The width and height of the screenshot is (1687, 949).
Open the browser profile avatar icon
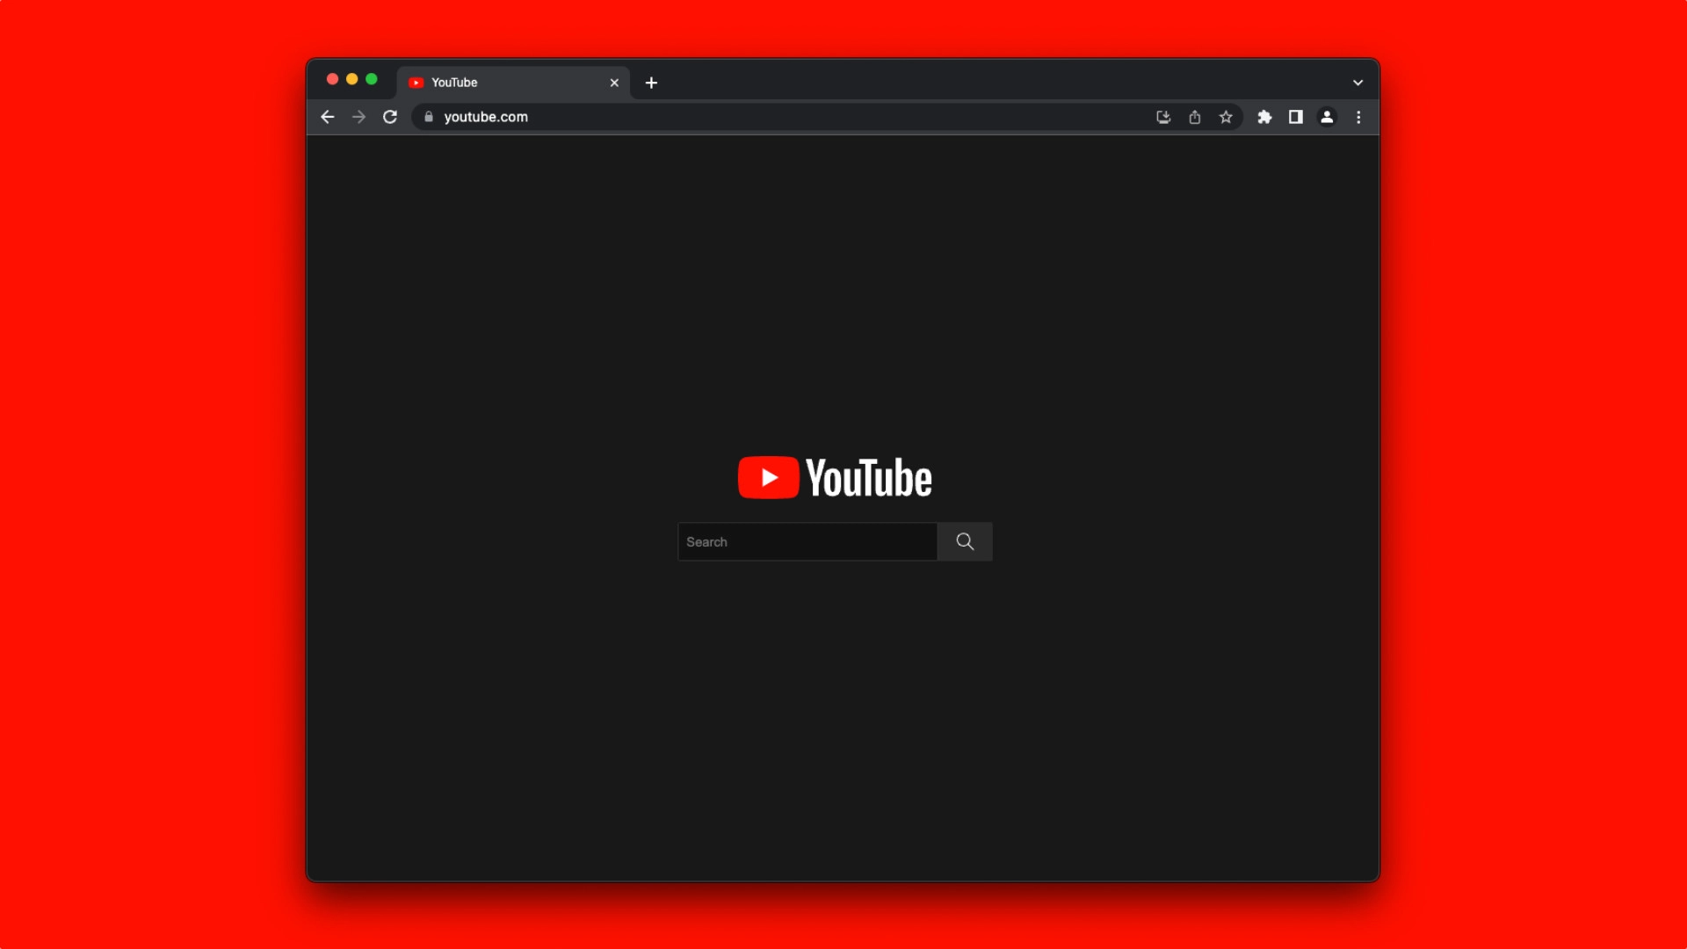(1327, 117)
